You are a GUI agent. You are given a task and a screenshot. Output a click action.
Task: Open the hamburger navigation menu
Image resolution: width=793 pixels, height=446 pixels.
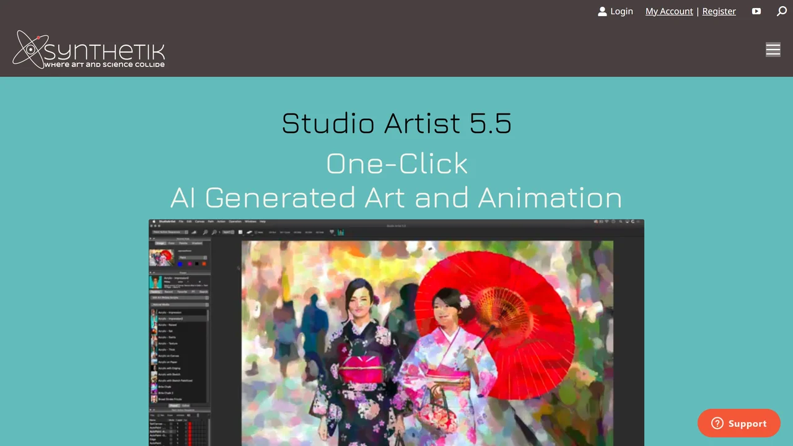773,50
